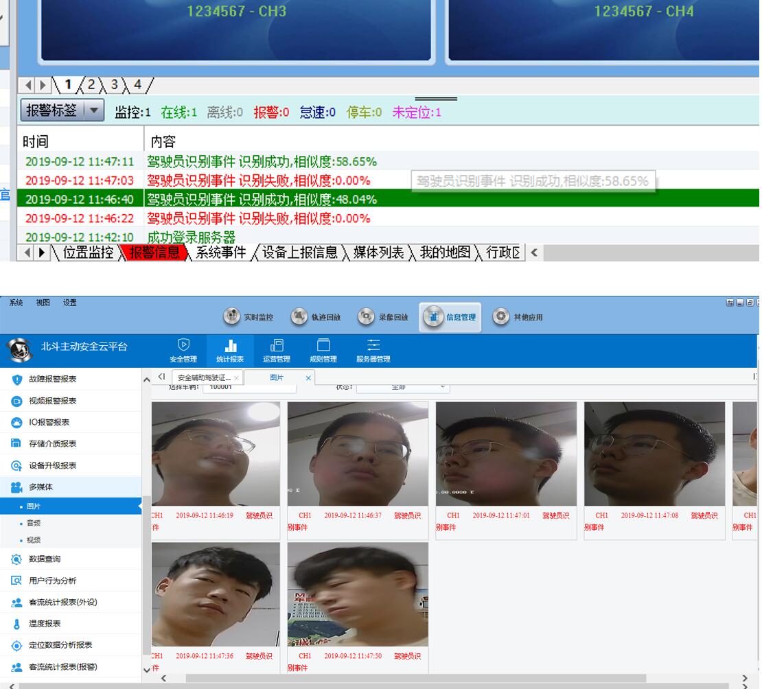Open 服务器管理 server management
Viewport: 762px width, 689px height.
click(373, 350)
